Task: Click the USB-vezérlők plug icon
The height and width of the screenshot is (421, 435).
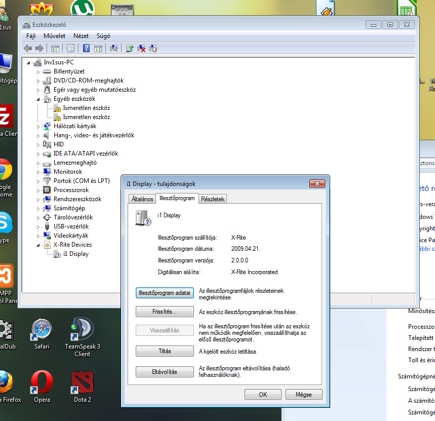Action: click(47, 226)
